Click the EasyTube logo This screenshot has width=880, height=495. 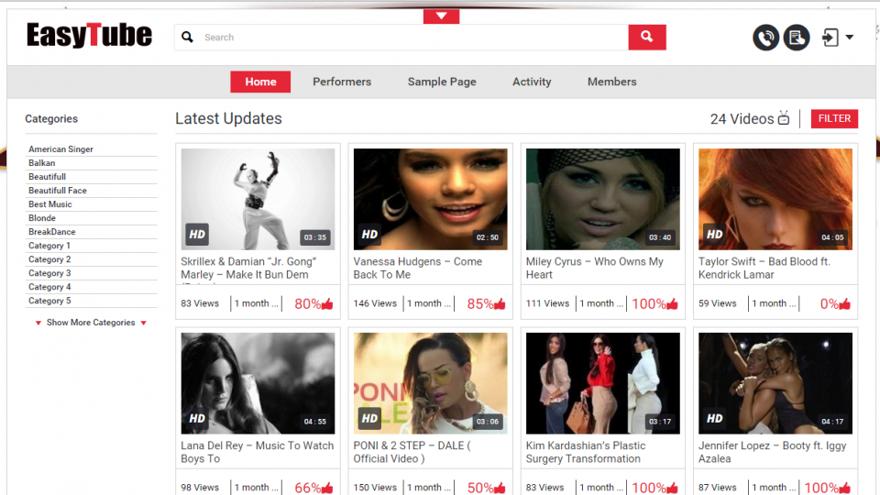[89, 36]
